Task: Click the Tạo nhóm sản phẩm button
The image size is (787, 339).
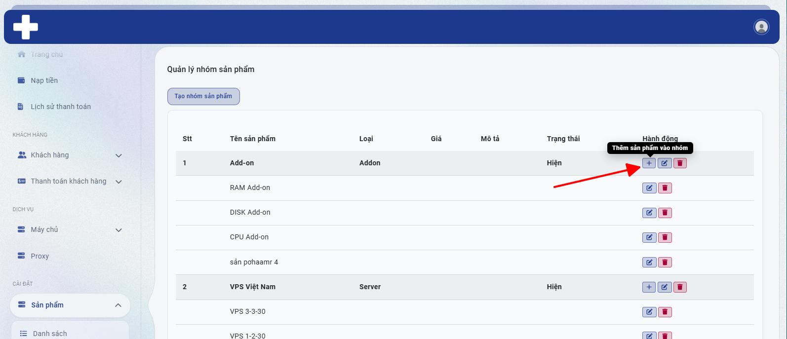Action: coord(203,96)
